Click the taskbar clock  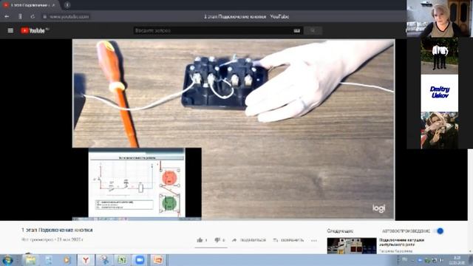point(457,260)
